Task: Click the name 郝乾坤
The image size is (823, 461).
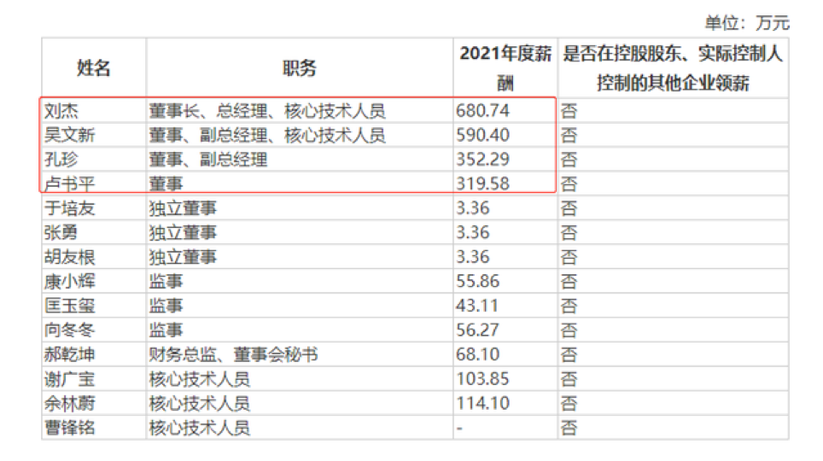Action: (x=70, y=354)
